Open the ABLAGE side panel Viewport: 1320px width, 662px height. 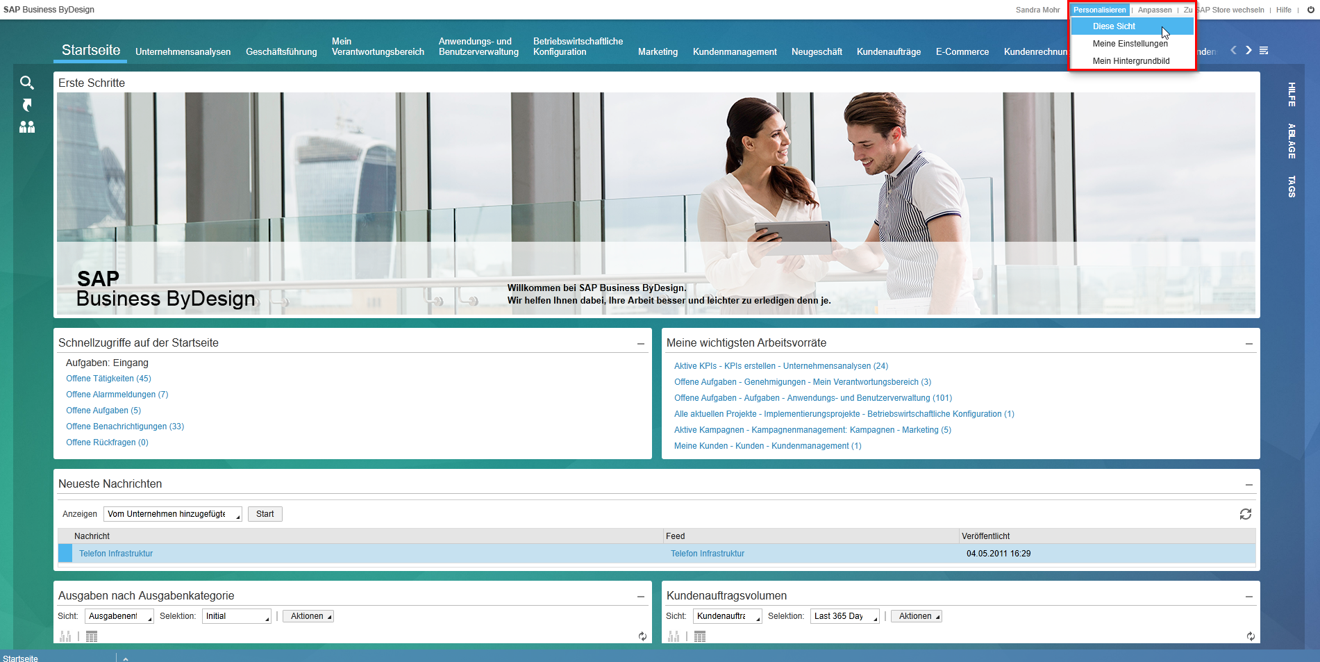[x=1292, y=141]
